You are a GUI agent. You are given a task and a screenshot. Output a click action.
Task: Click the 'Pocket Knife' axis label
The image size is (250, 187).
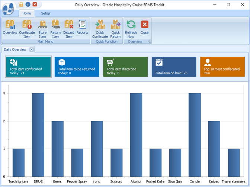[x=155, y=181]
